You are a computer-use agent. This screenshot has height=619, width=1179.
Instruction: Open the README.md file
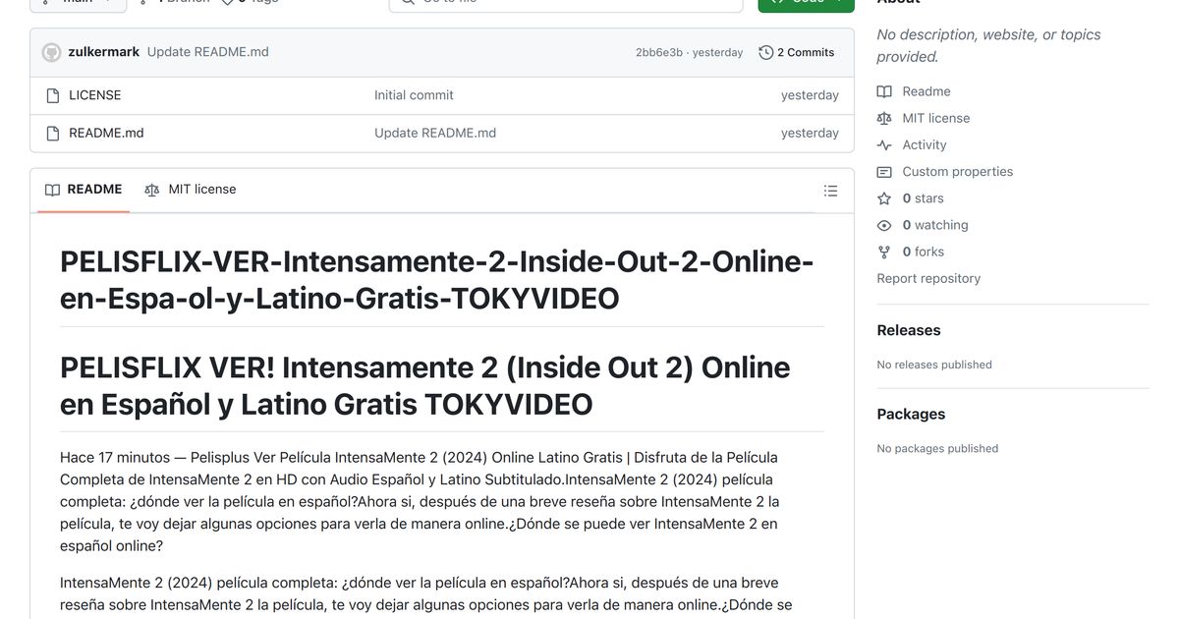pyautogui.click(x=106, y=133)
